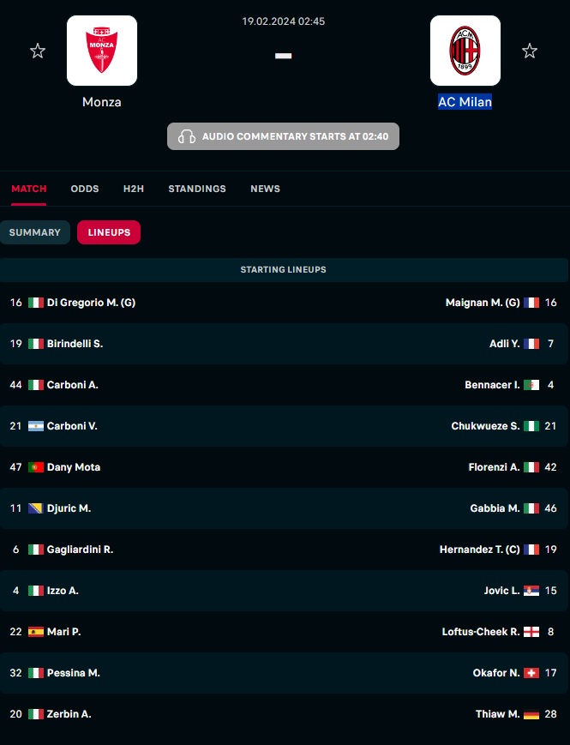Switch to the H2H tab
Screen dimensions: 570x745
point(134,189)
